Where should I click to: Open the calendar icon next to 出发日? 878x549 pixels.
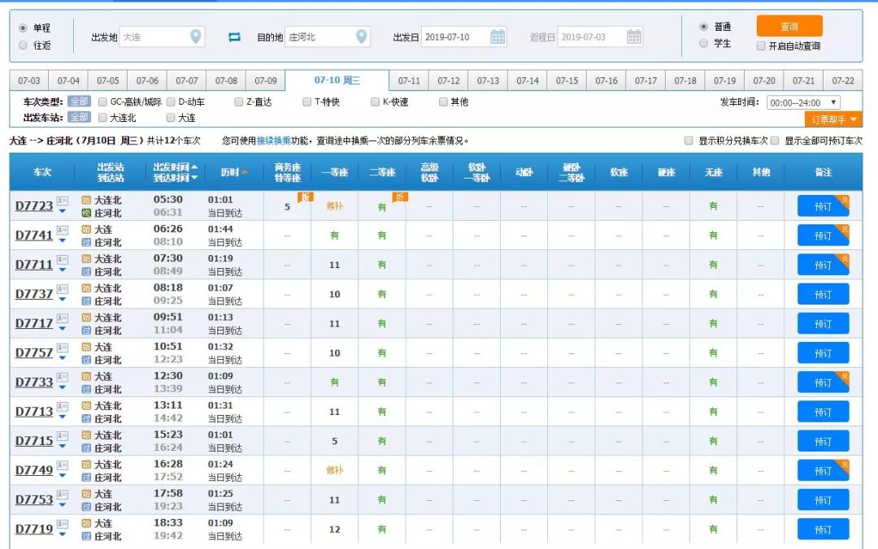(x=497, y=36)
